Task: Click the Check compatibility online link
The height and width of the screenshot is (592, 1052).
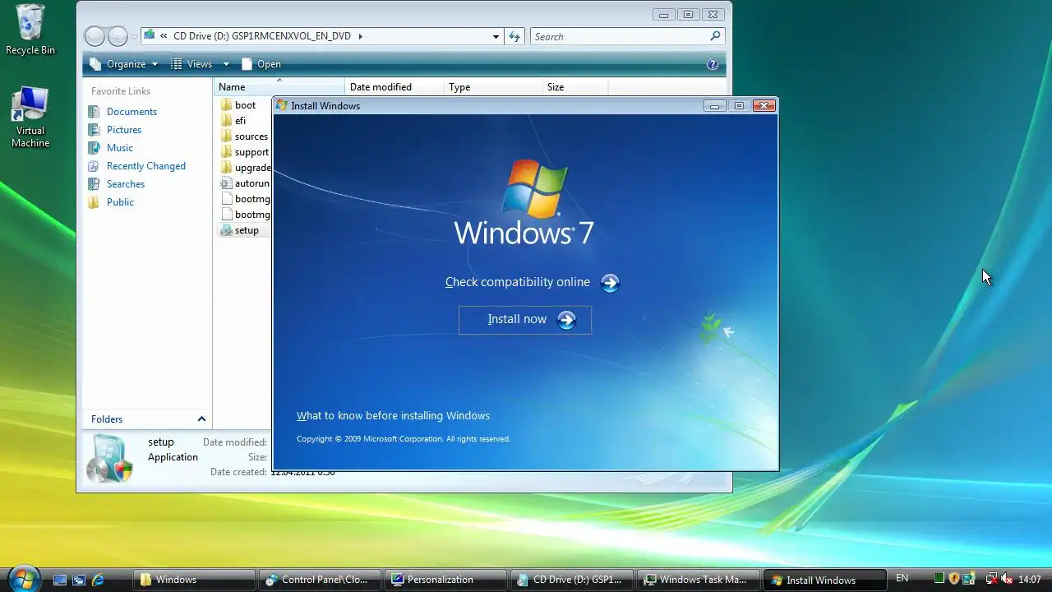Action: pyautogui.click(x=518, y=282)
